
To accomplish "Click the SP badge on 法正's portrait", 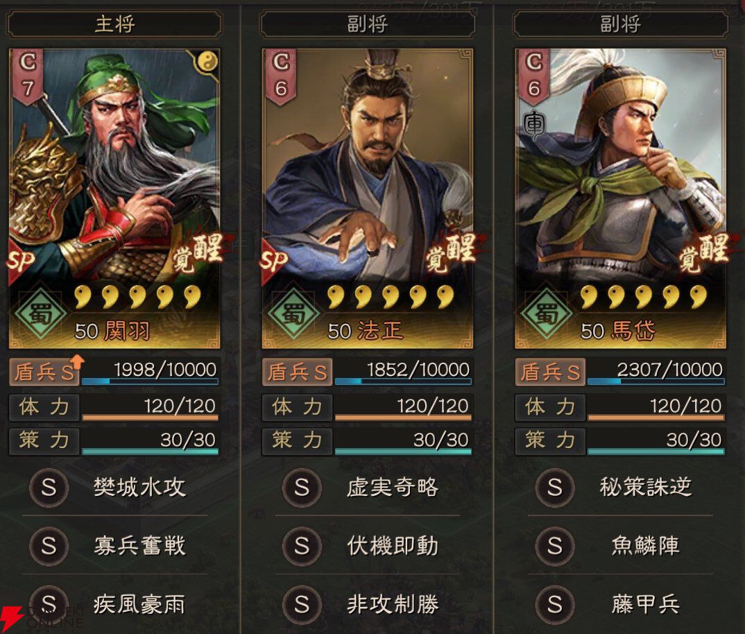I will 273,262.
